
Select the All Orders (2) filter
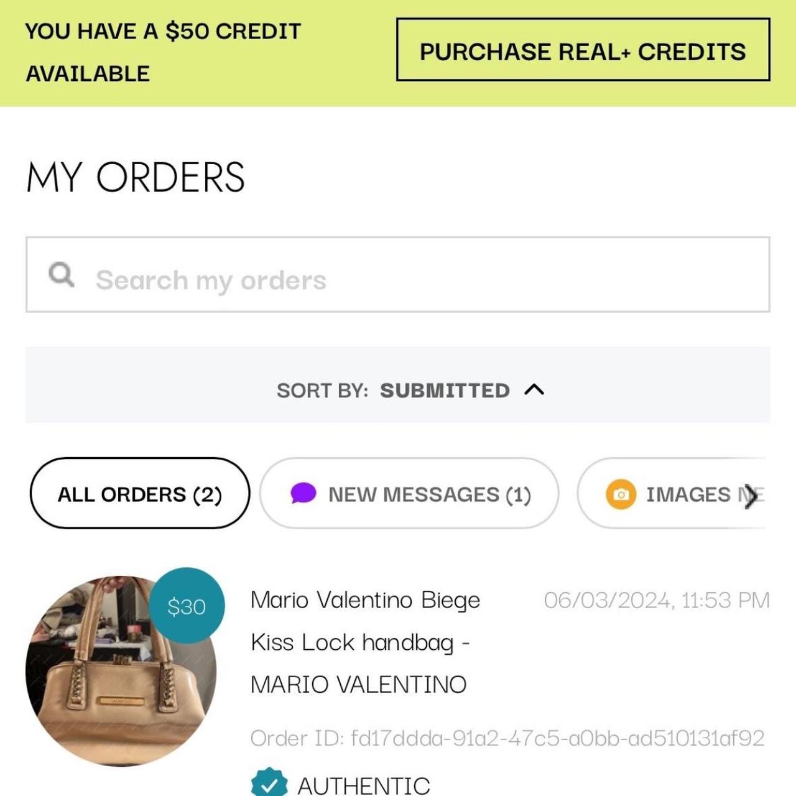point(140,494)
